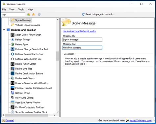Select 'Pin More Contacts to Taskbar' item
156x124 pixels.
30,108
